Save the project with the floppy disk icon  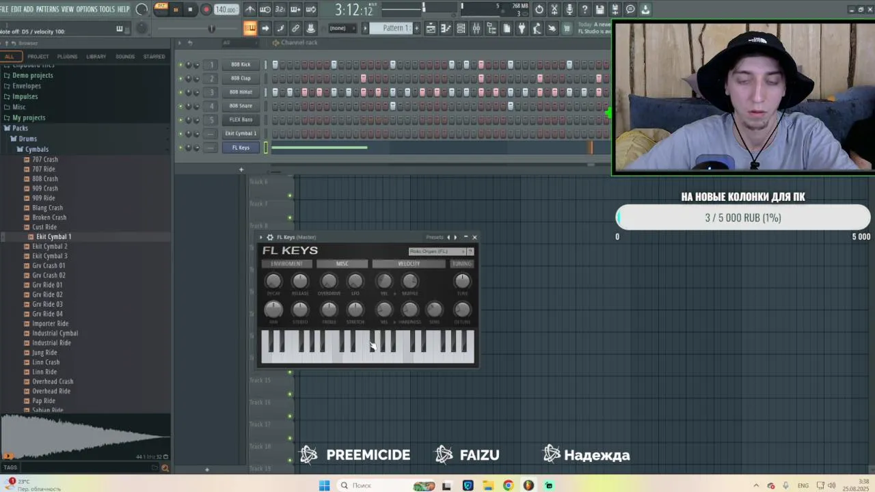(600, 10)
